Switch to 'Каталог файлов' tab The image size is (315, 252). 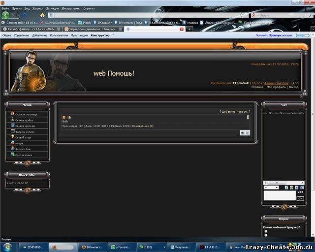(x=31, y=29)
